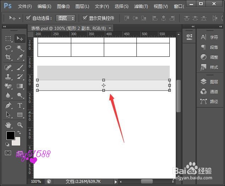Image resolution: width=225 pixels, height=186 pixels.
Task: Open the 图像(I) menu
Action: (63, 6)
